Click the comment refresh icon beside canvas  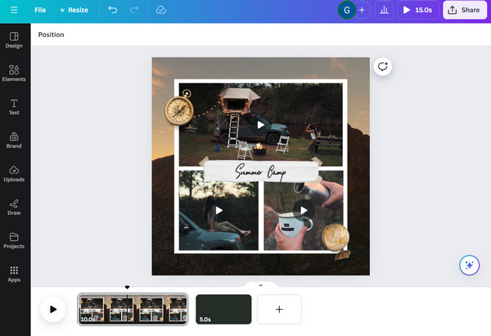[x=382, y=67]
